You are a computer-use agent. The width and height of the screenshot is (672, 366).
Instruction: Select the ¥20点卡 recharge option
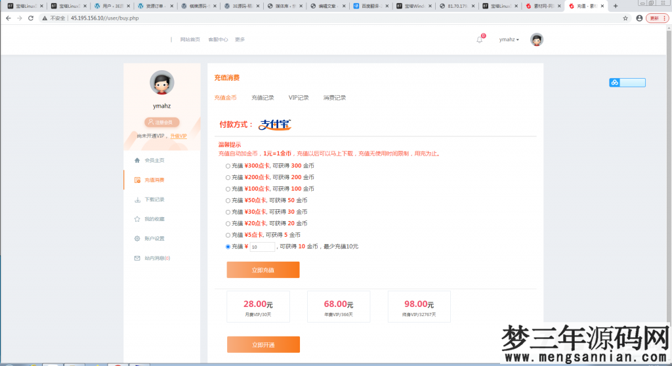coord(228,224)
